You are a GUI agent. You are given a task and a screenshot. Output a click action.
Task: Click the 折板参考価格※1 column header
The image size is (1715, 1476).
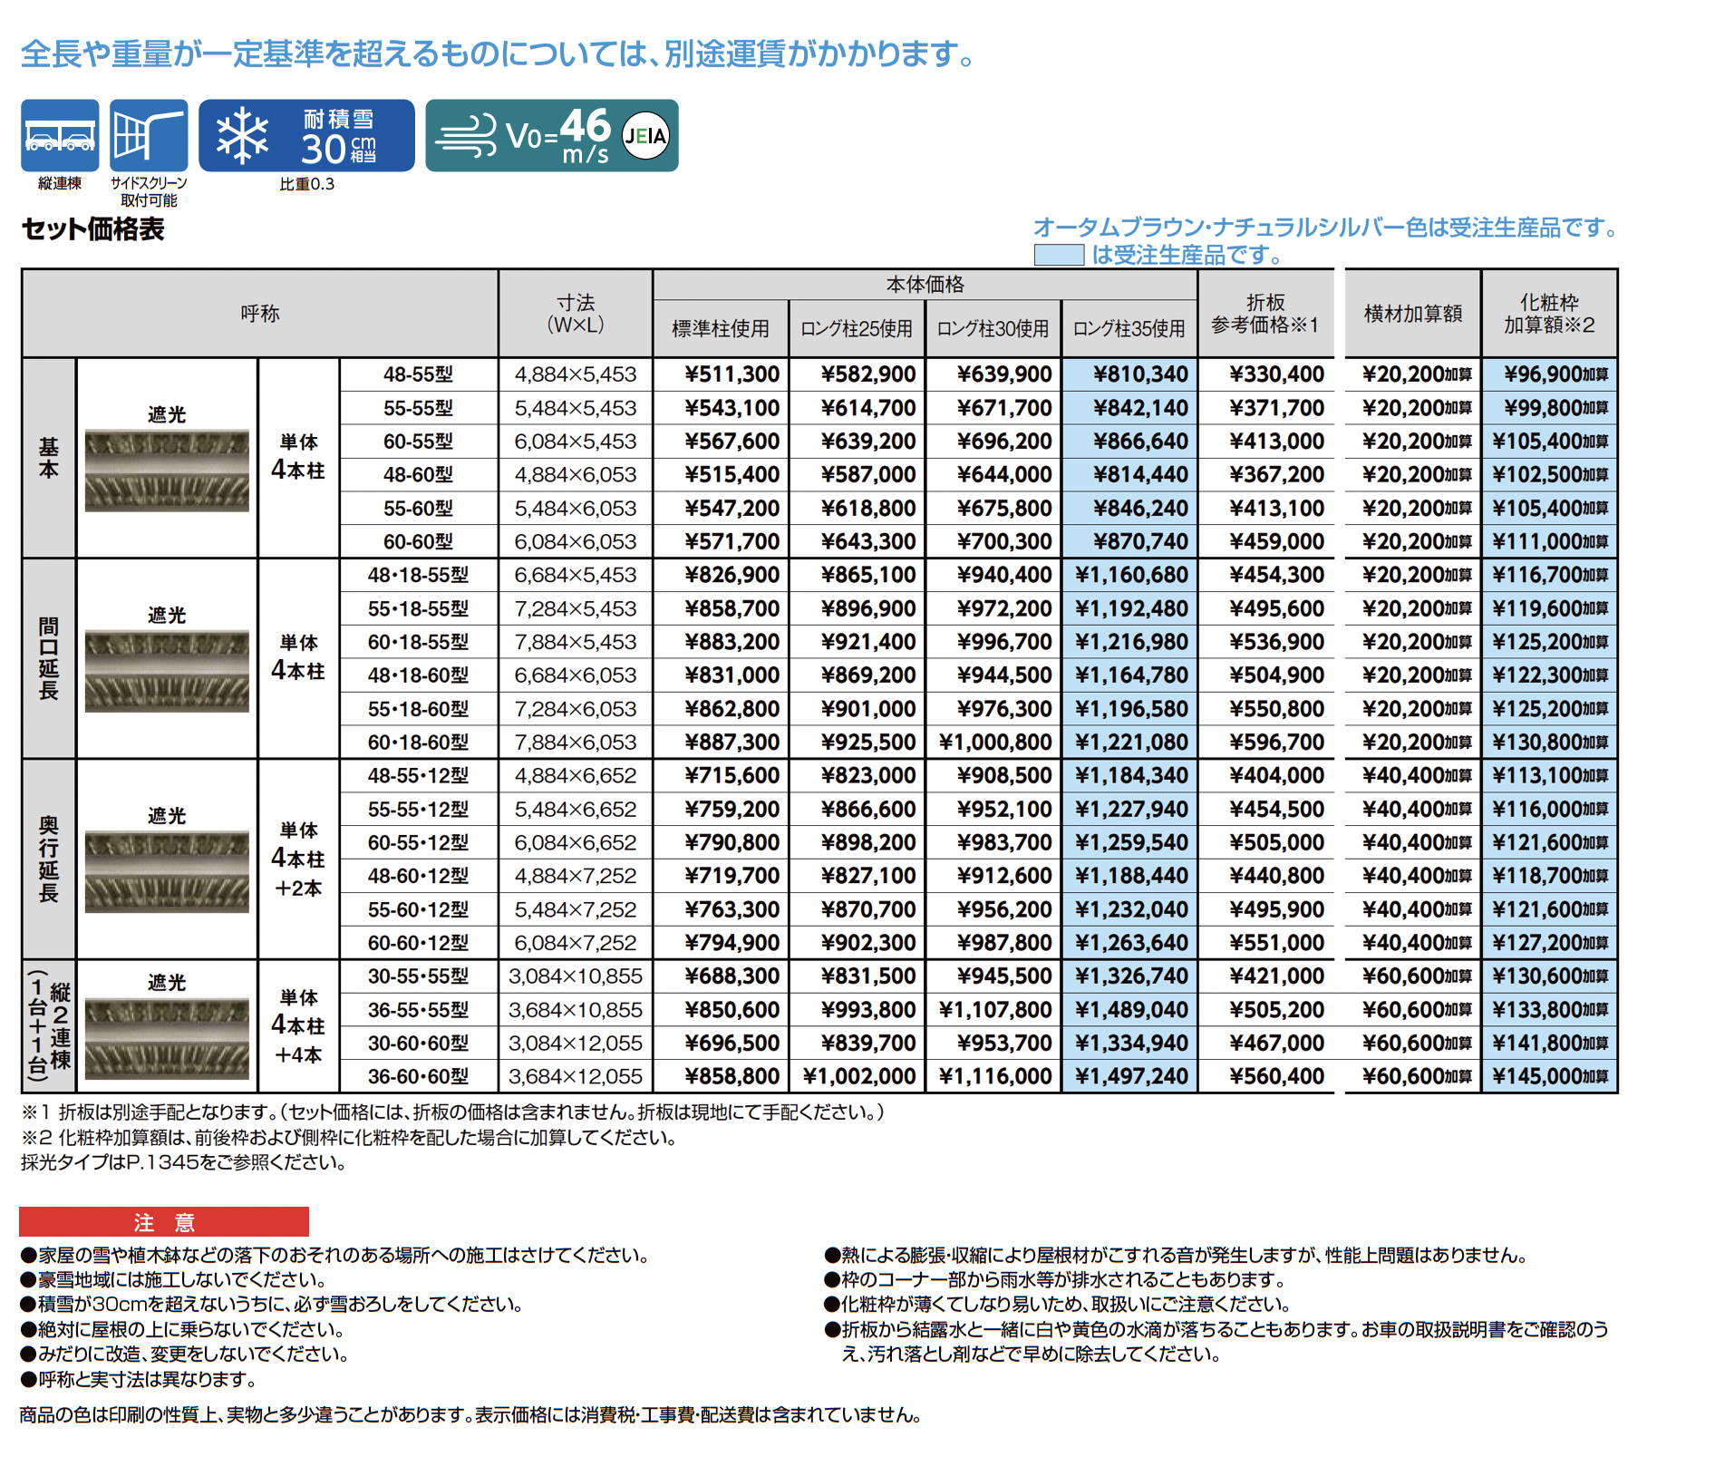(1265, 314)
